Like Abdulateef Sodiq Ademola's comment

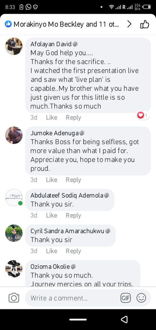(x=51, y=215)
